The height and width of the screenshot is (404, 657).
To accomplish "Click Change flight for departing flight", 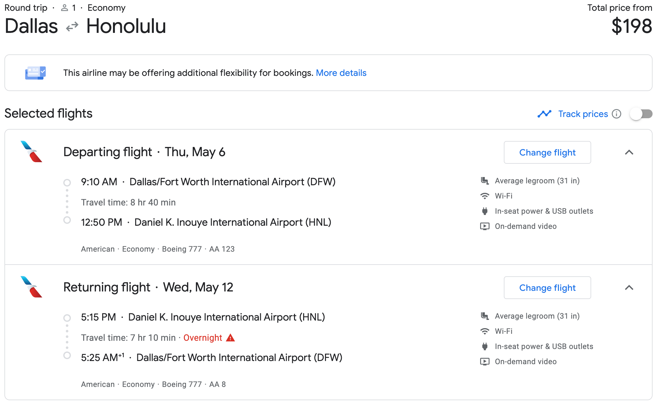I will [547, 152].
